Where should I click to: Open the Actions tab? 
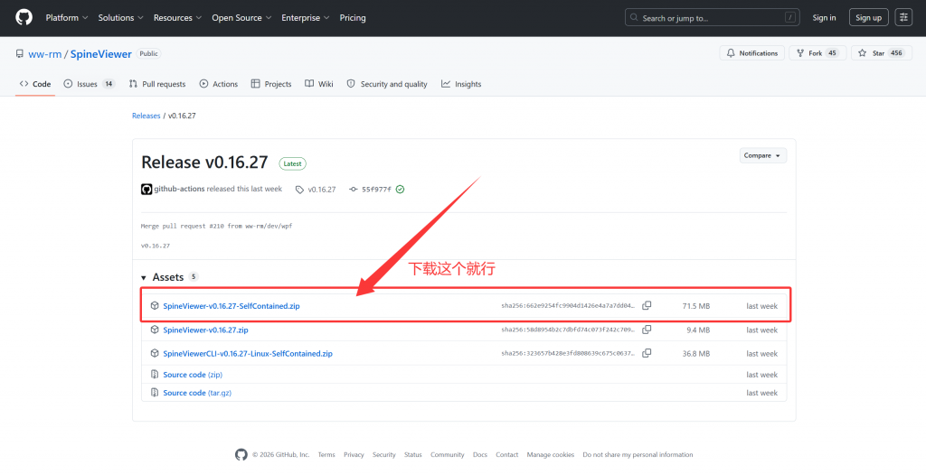click(219, 84)
